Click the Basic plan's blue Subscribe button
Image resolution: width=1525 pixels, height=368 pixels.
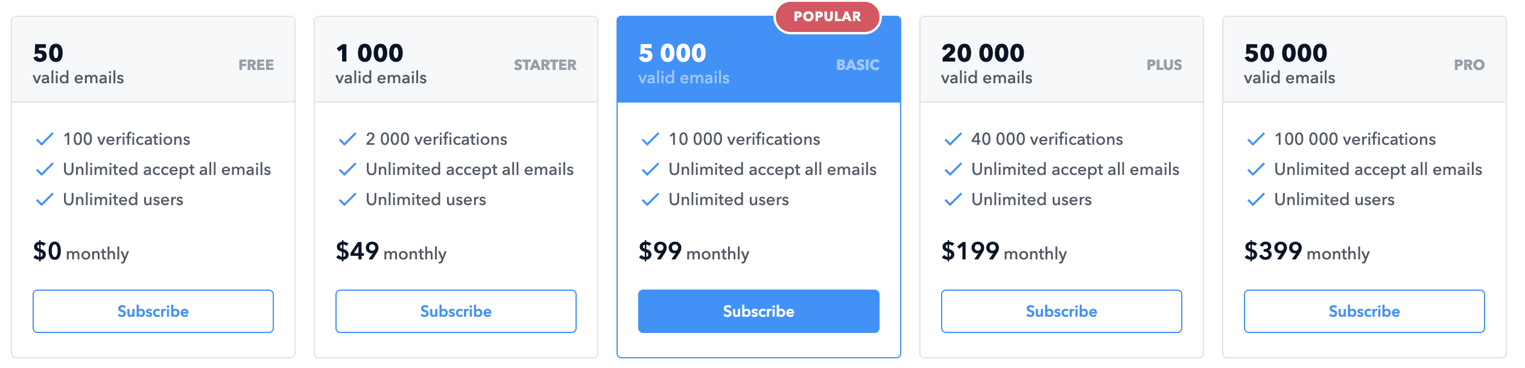pyautogui.click(x=758, y=311)
